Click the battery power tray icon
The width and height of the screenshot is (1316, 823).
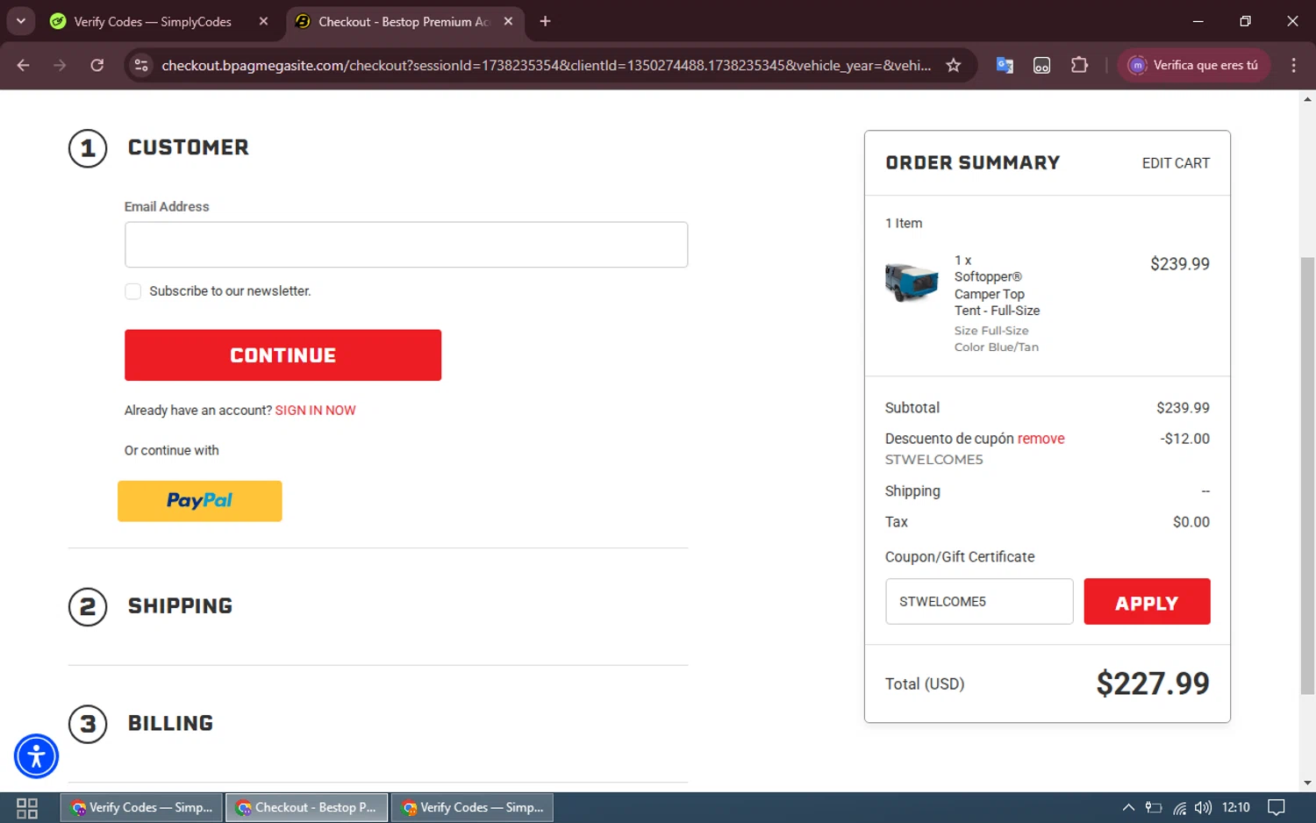point(1154,808)
